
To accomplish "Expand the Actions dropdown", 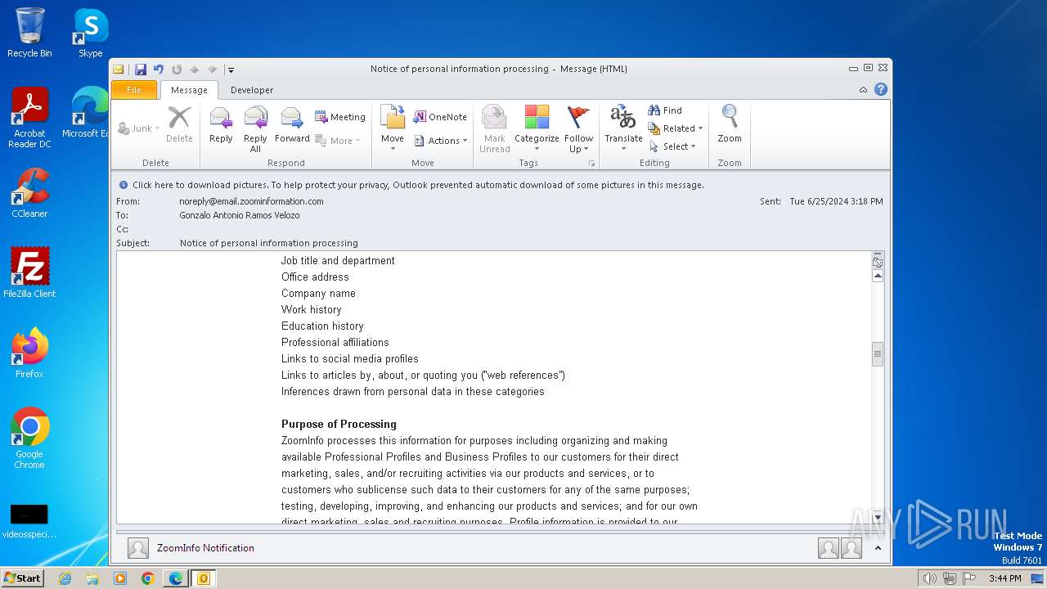I will (x=441, y=141).
